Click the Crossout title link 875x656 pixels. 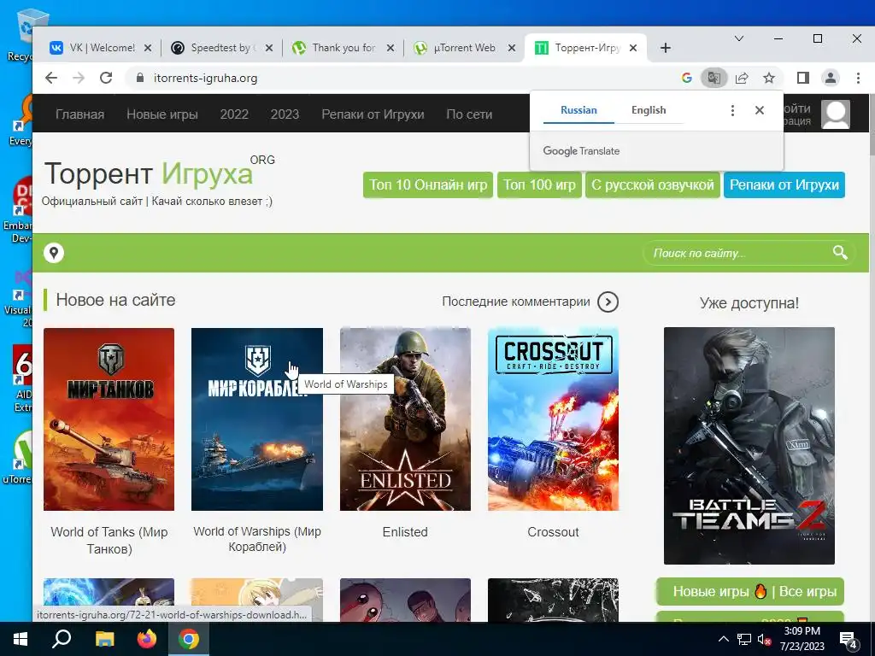[x=553, y=532]
